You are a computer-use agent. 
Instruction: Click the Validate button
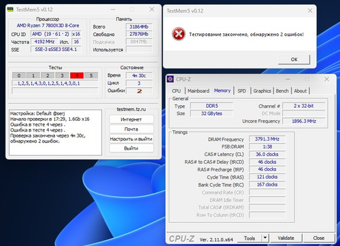click(286, 238)
